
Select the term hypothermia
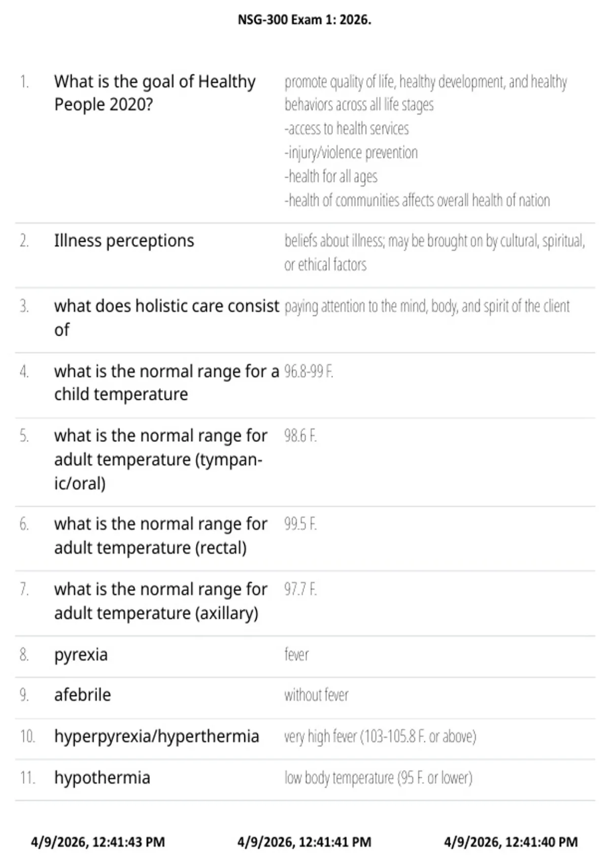[x=103, y=778]
